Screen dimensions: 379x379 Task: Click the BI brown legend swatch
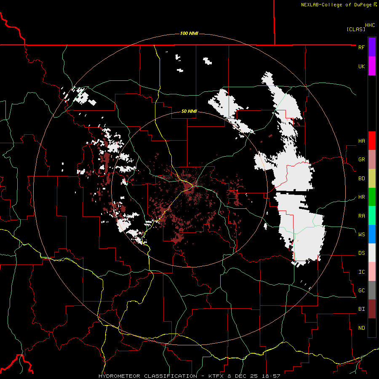pyautogui.click(x=372, y=309)
